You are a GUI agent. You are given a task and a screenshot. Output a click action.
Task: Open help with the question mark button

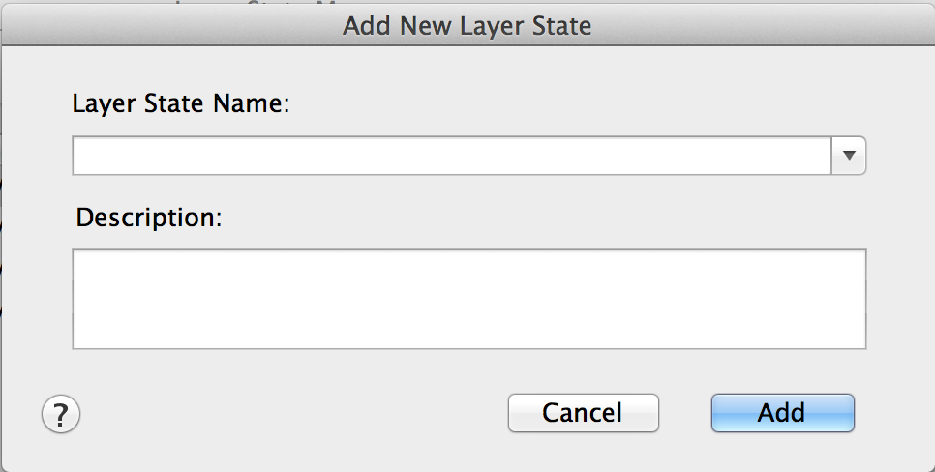tap(61, 415)
